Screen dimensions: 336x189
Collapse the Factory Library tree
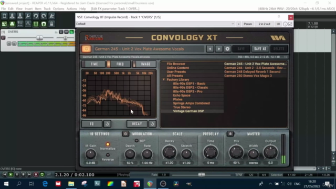(x=164, y=79)
